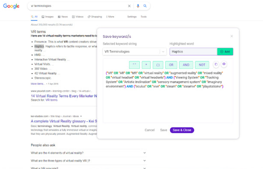The height and width of the screenshot is (169, 263).
Task: Switch to the Shopping tab
Action: click(95, 17)
